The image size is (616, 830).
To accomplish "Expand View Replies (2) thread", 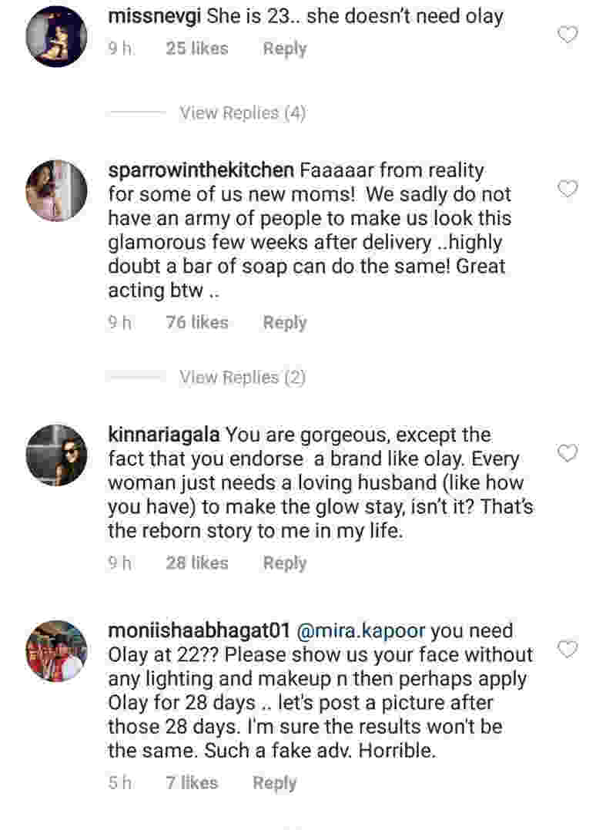I will (x=243, y=378).
